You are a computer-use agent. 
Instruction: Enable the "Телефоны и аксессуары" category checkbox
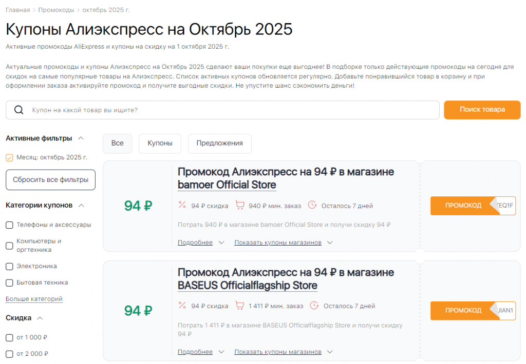(x=9, y=225)
